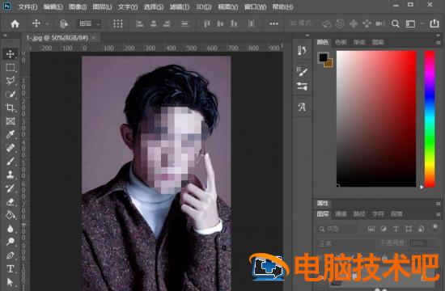Open the 滤镜(T) Filter menu

pyautogui.click(x=180, y=6)
